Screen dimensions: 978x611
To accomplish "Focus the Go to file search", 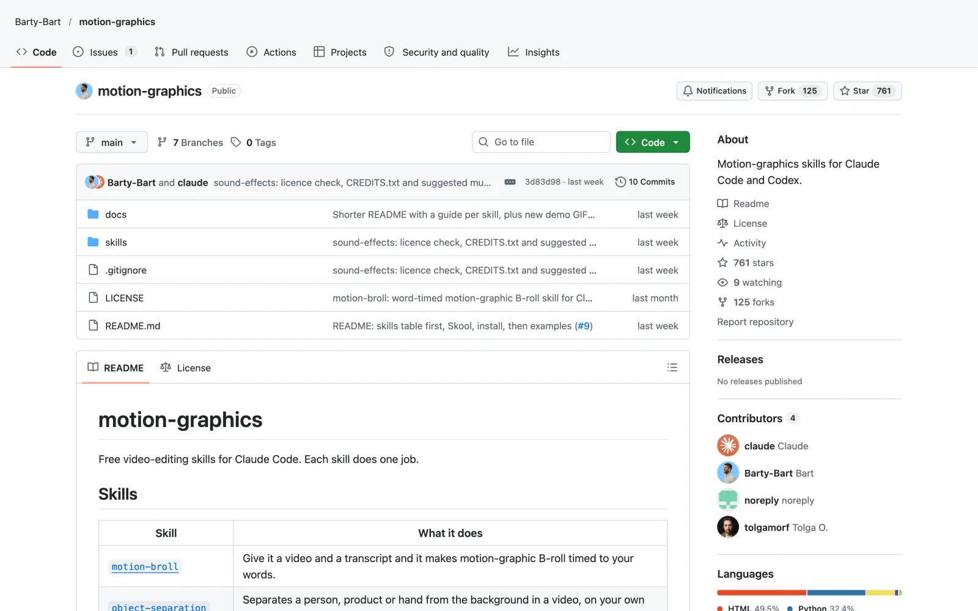I will [x=541, y=142].
